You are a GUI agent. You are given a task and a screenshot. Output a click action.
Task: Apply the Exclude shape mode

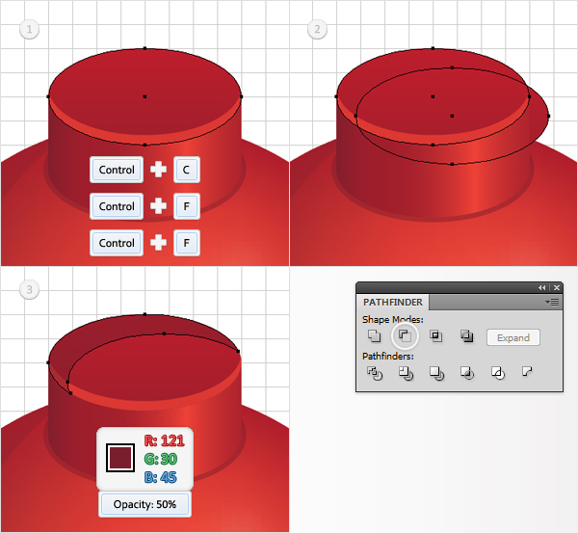pos(466,336)
